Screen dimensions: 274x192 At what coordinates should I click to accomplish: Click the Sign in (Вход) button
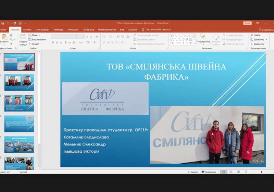(x=247, y=23)
